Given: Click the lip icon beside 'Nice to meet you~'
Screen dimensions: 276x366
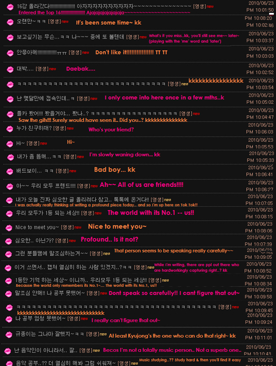Looking at the screenshot, I should (x=9, y=228).
